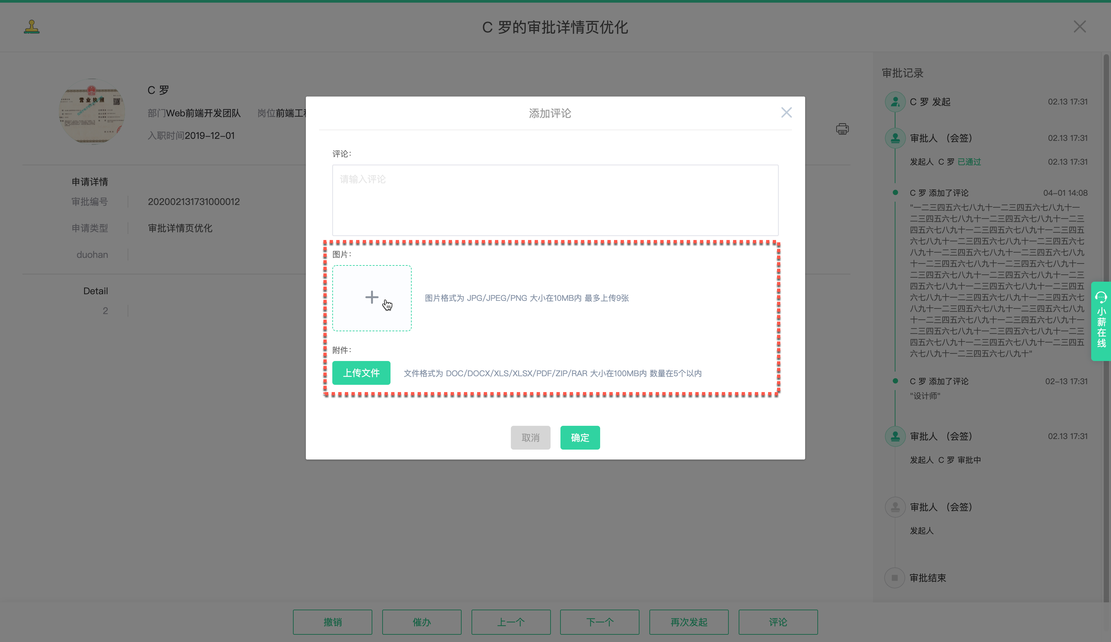
Task: Click the C 罗 添加了评论 02-13 17:31 entry
Action: pyautogui.click(x=998, y=381)
